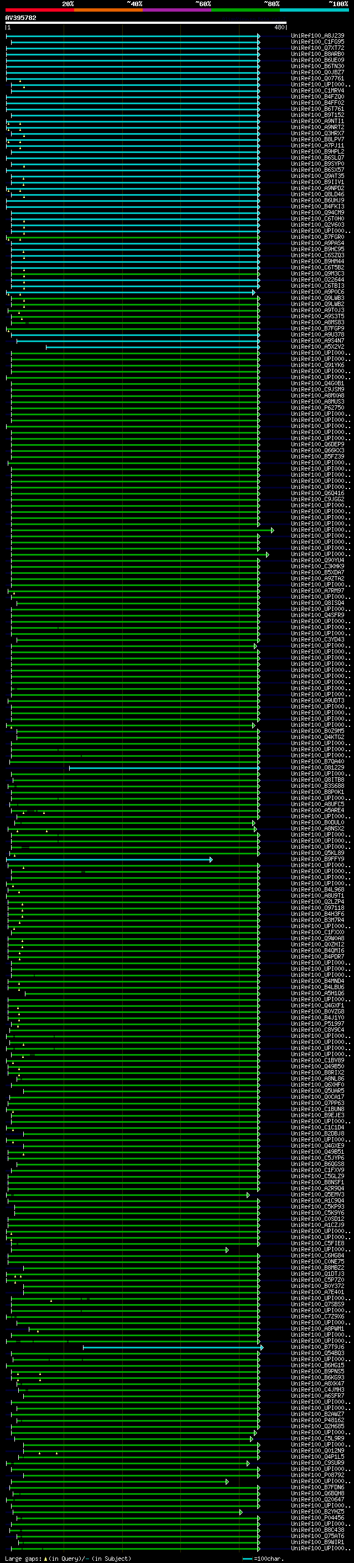Image resolution: width=354 pixels, height=1563 pixels.
Task: Click the =100char. scale legend at bottom
Action: [x=263, y=1559]
